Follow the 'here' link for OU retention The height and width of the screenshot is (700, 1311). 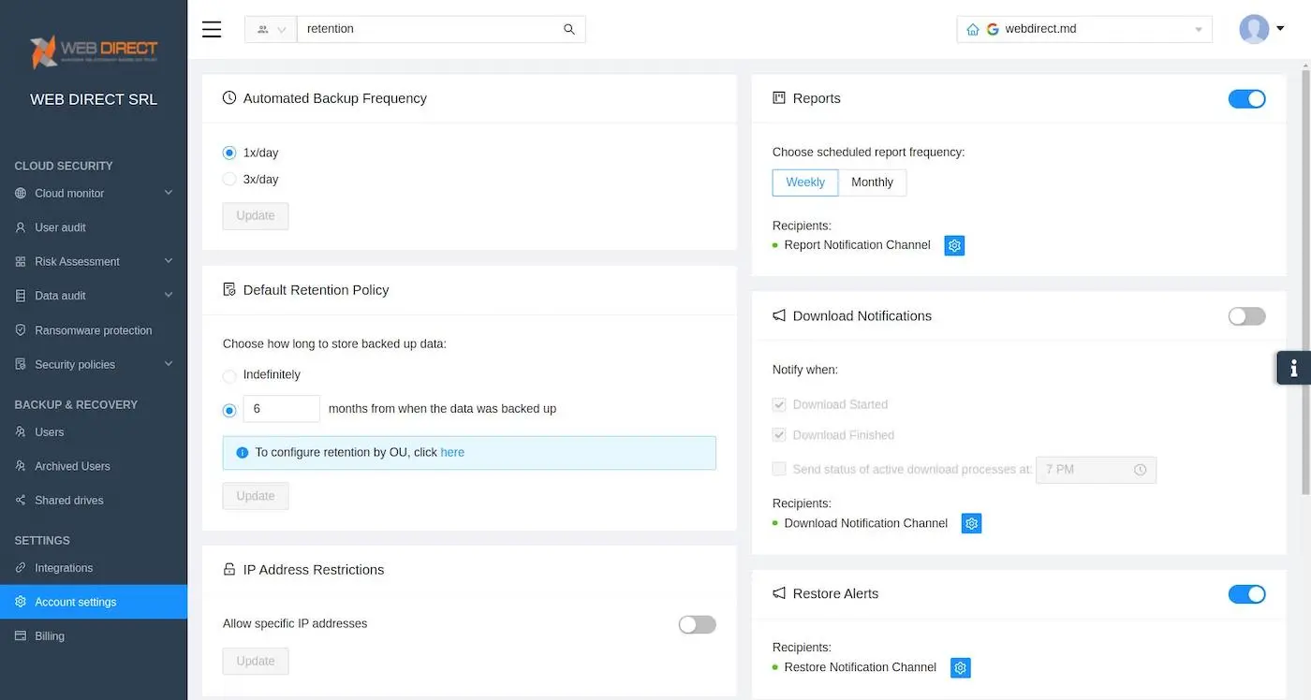(452, 452)
